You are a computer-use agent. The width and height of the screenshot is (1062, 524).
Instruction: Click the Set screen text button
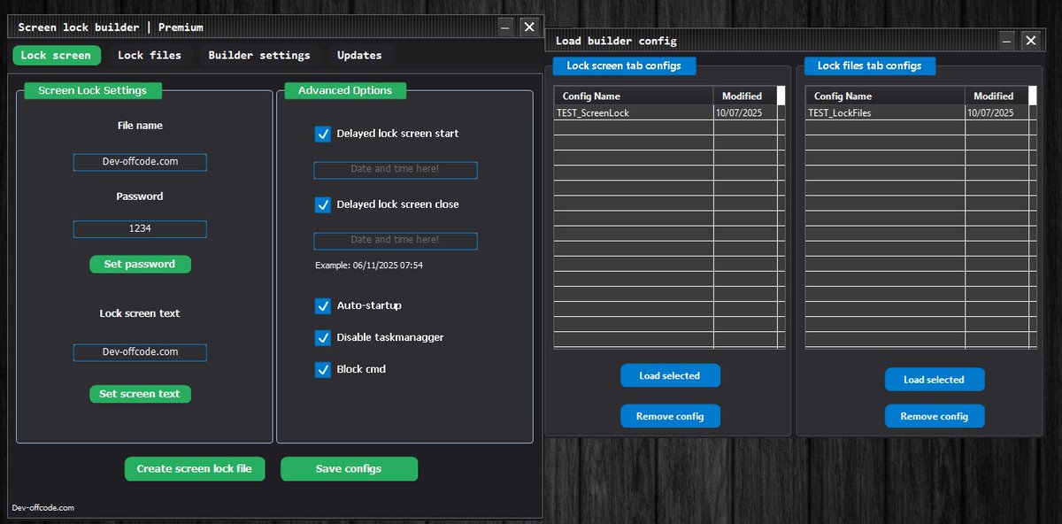(x=140, y=393)
